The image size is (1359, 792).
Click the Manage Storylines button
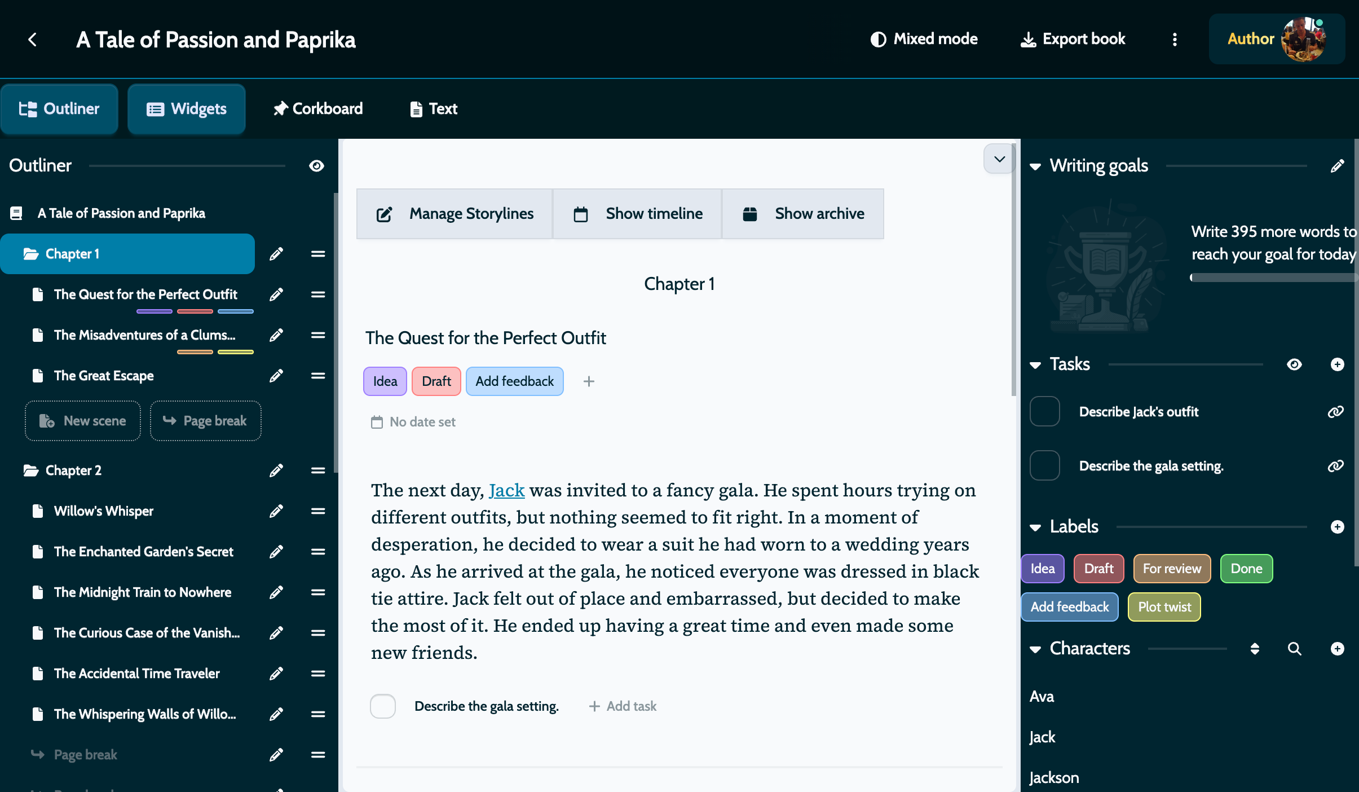coord(454,213)
